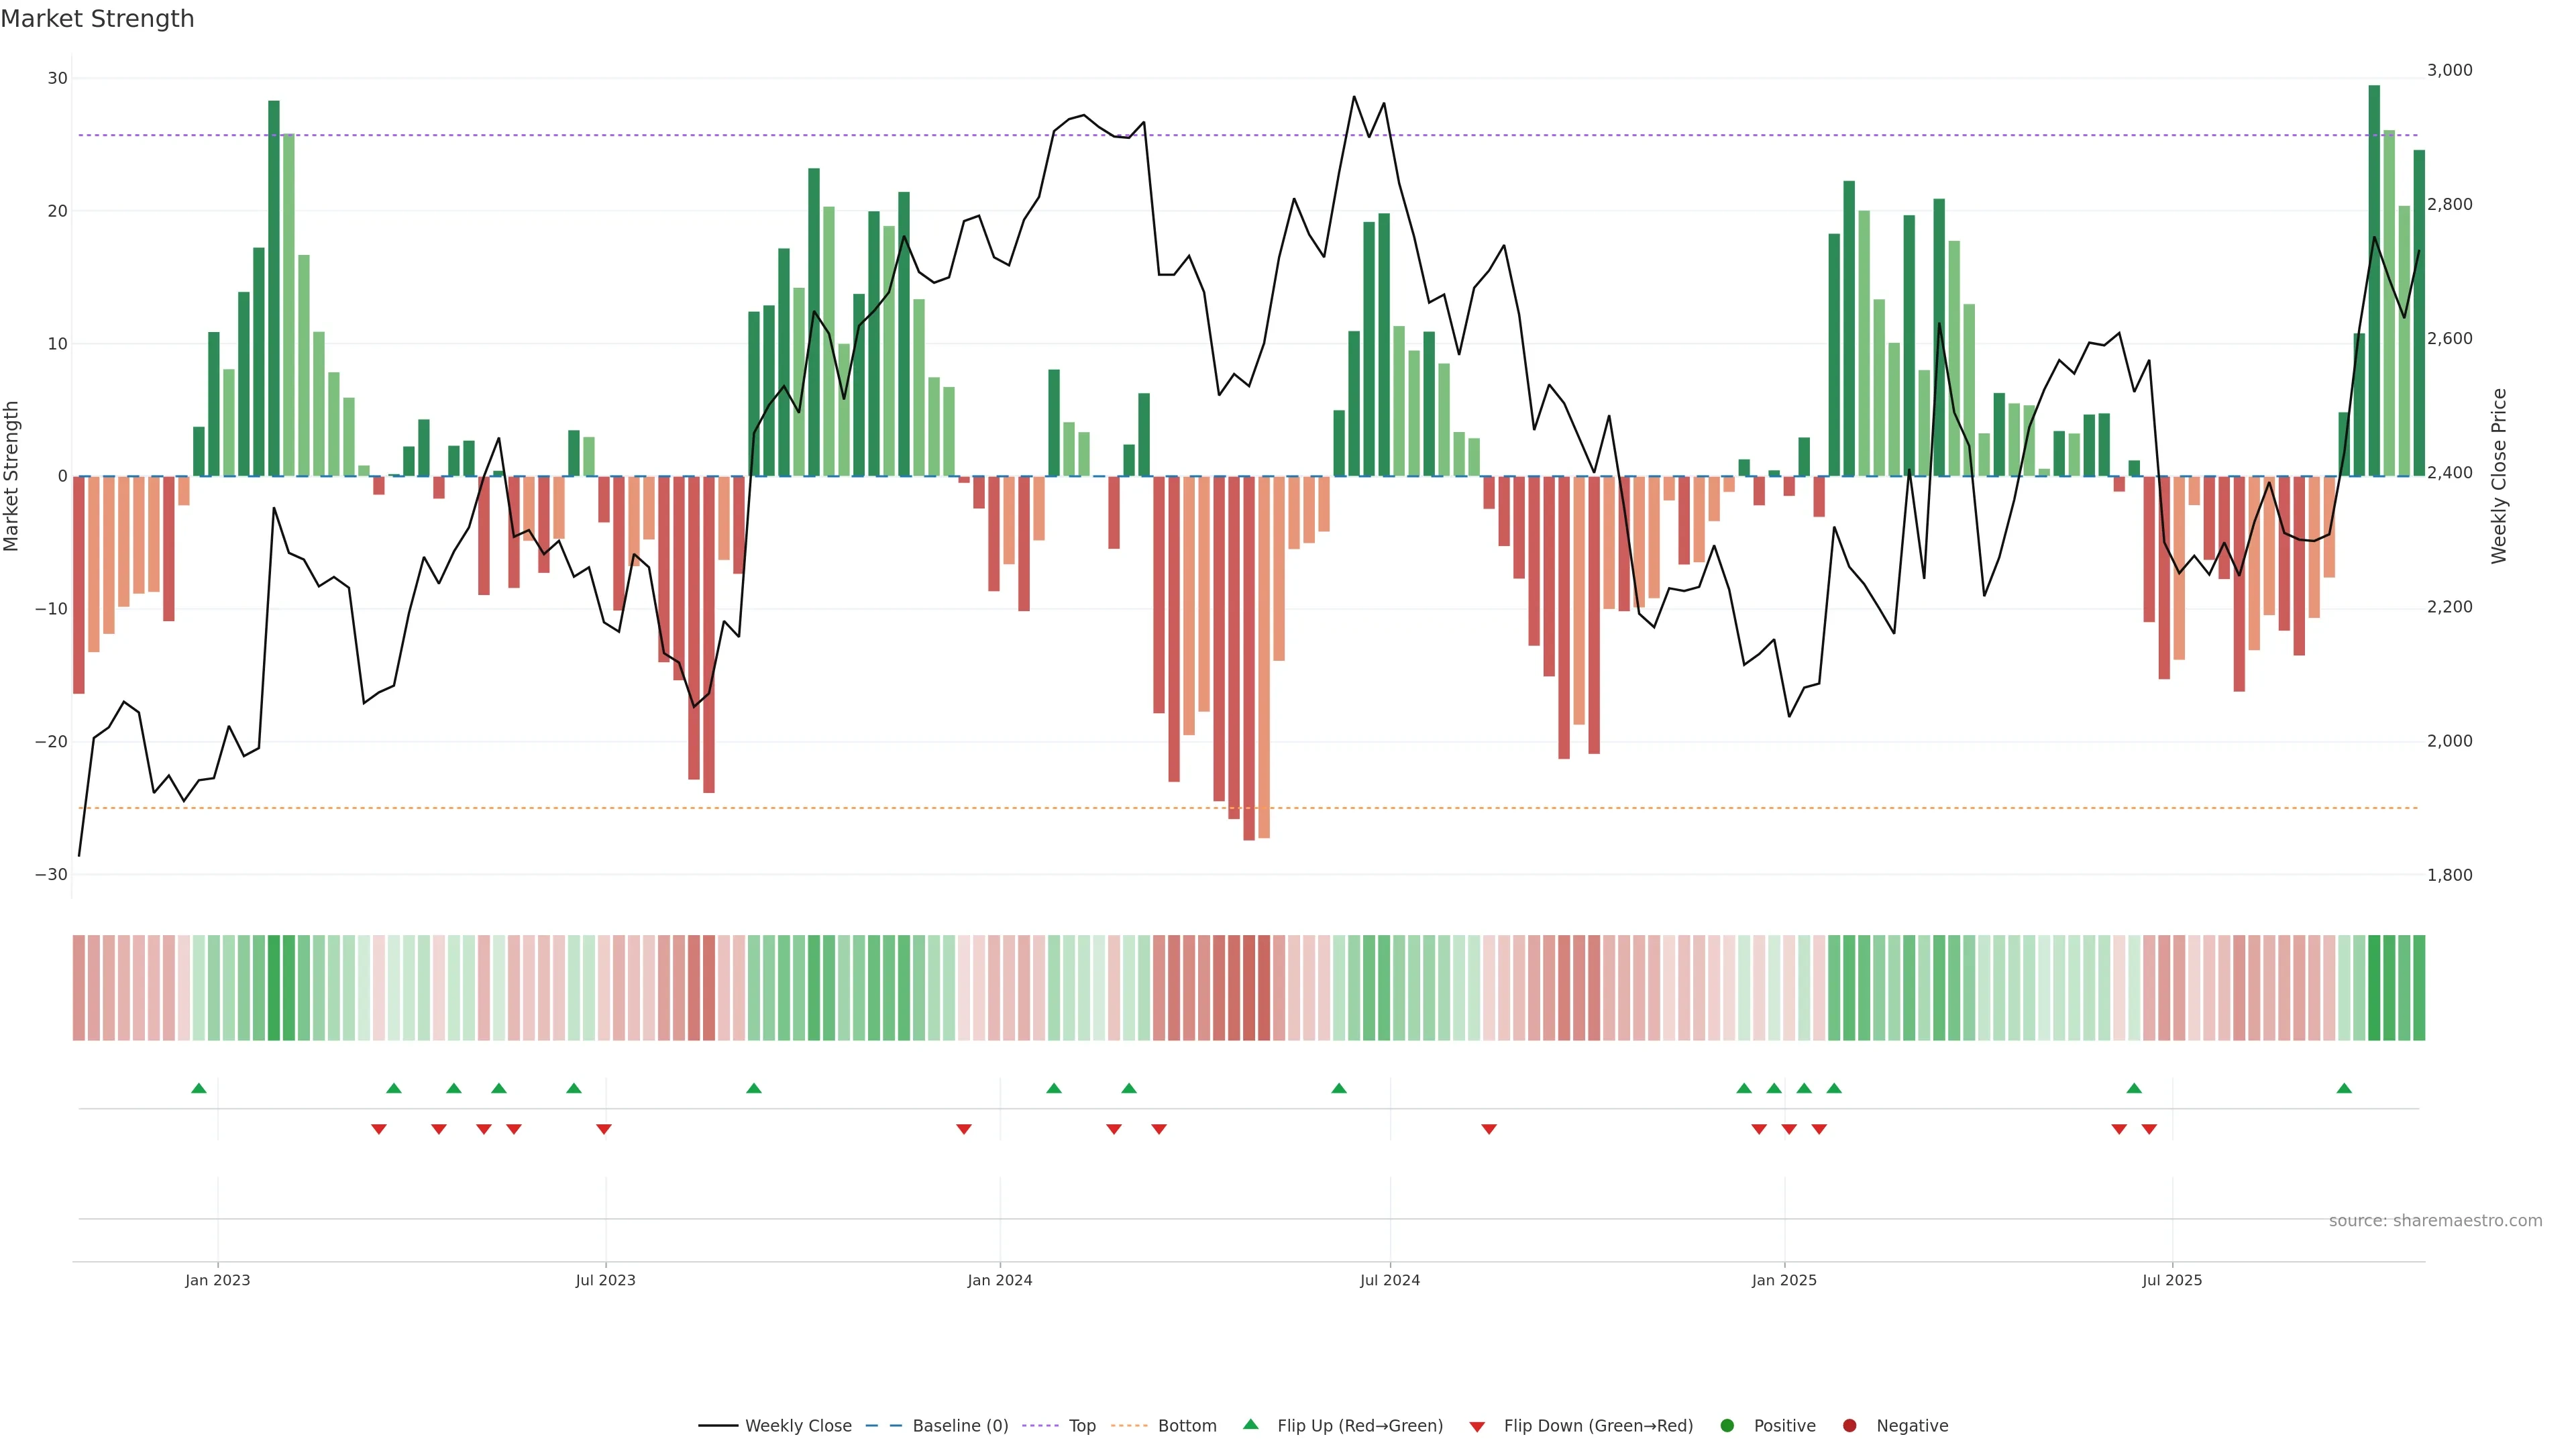Click the Jul 2025 x-axis label
The height and width of the screenshot is (1449, 2576).
pos(2172,1280)
